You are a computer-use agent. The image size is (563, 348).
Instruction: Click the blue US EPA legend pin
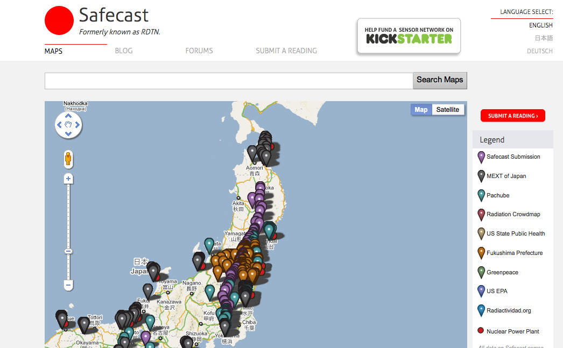tap(481, 291)
